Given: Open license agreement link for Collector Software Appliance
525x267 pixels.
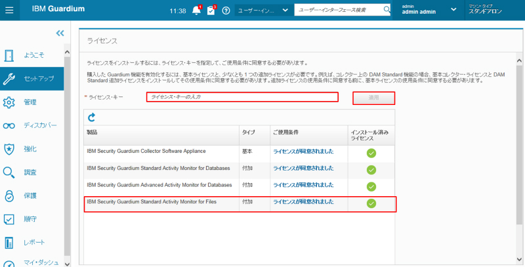Looking at the screenshot, I should [x=303, y=151].
